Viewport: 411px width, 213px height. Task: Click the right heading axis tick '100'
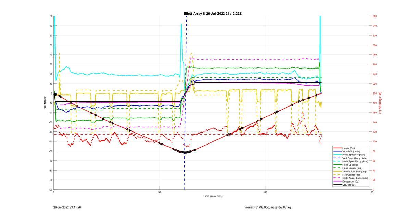[375, 141]
